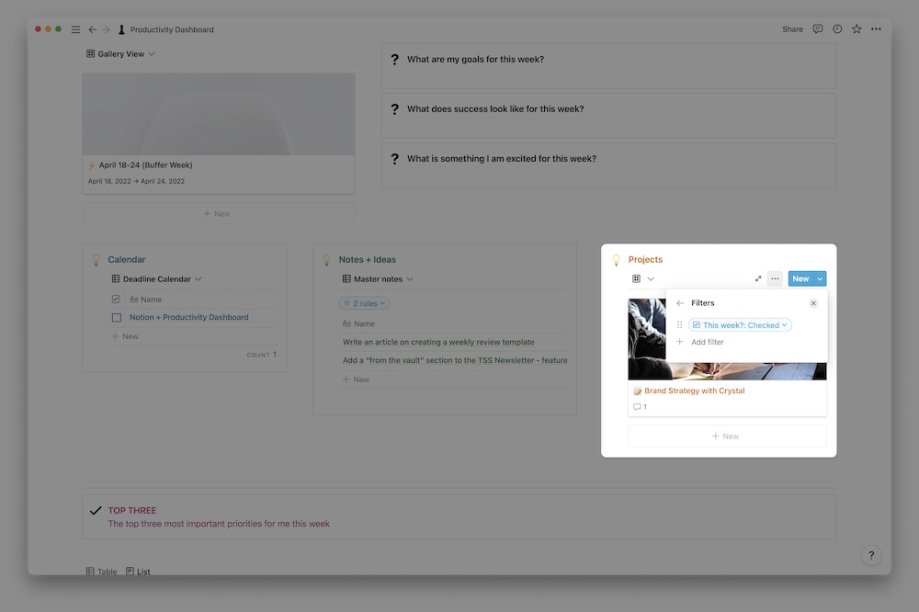Click the checkbox column header icon in Calendar
The height and width of the screenshot is (612, 919).
[x=116, y=299]
